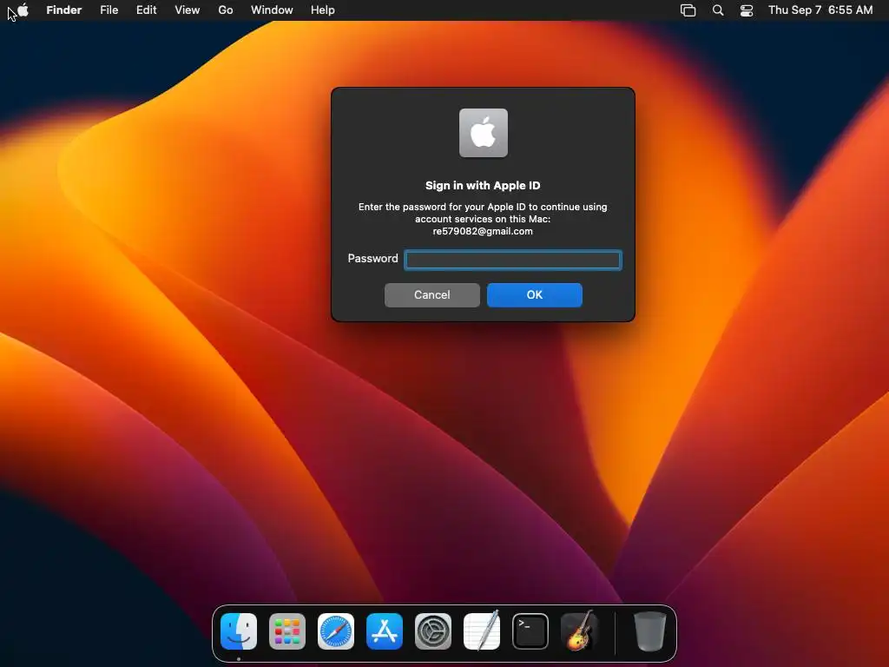
Task: Open Launchpad from the Dock
Action: 287,631
